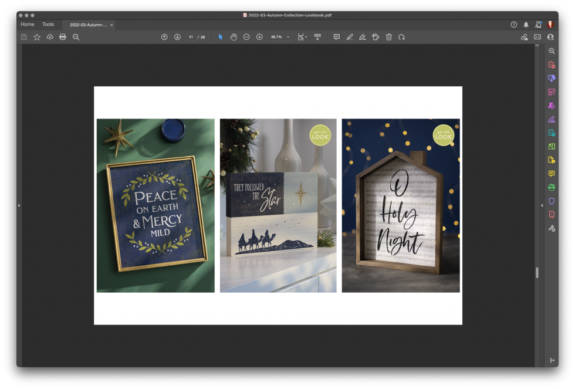Open the yellow Comment tool in sidebar
Viewport: 575px width, 389px height.
click(x=552, y=174)
